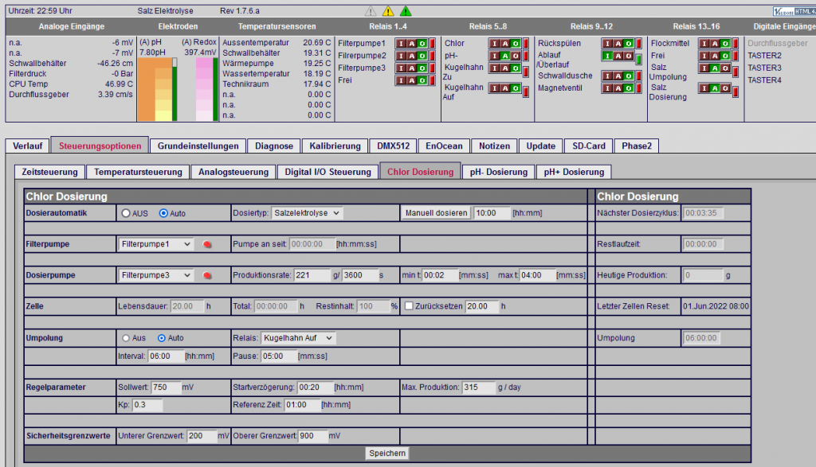Open the Dosierpumpe Filterpumpe3 dropdown
The height and width of the screenshot is (467, 816).
[x=156, y=275]
